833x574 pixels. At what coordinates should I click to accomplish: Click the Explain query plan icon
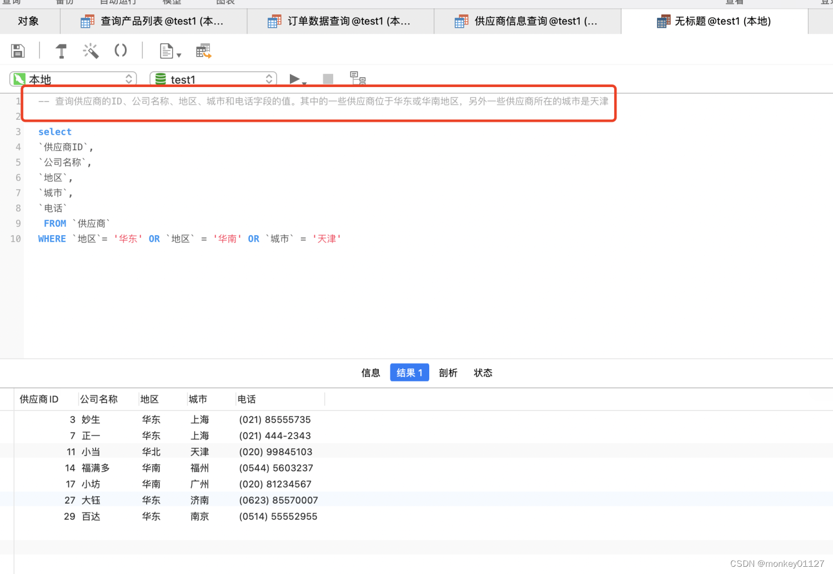[358, 78]
